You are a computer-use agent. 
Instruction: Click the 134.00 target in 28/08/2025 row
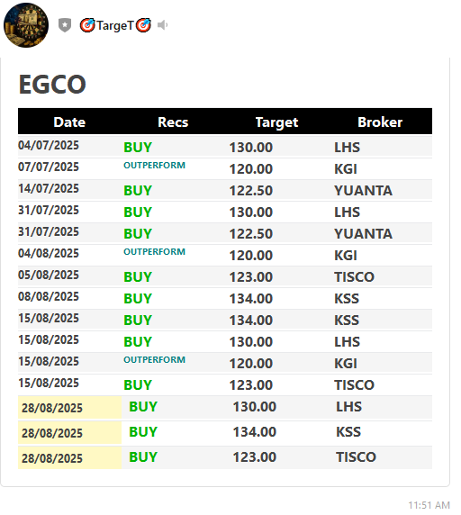pos(255,432)
